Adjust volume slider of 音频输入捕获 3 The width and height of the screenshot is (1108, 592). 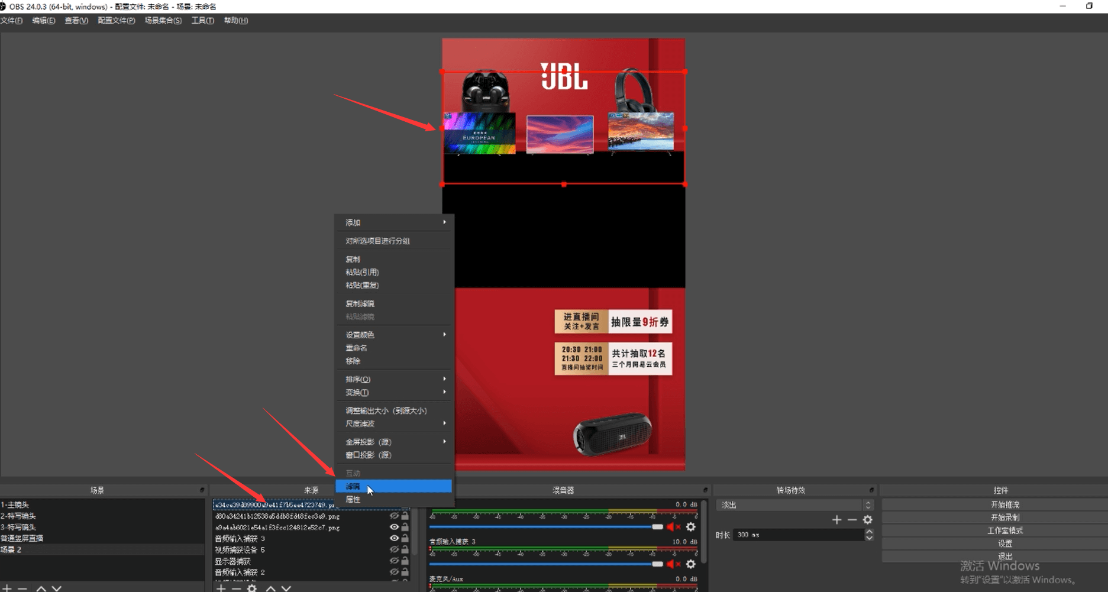546,564
